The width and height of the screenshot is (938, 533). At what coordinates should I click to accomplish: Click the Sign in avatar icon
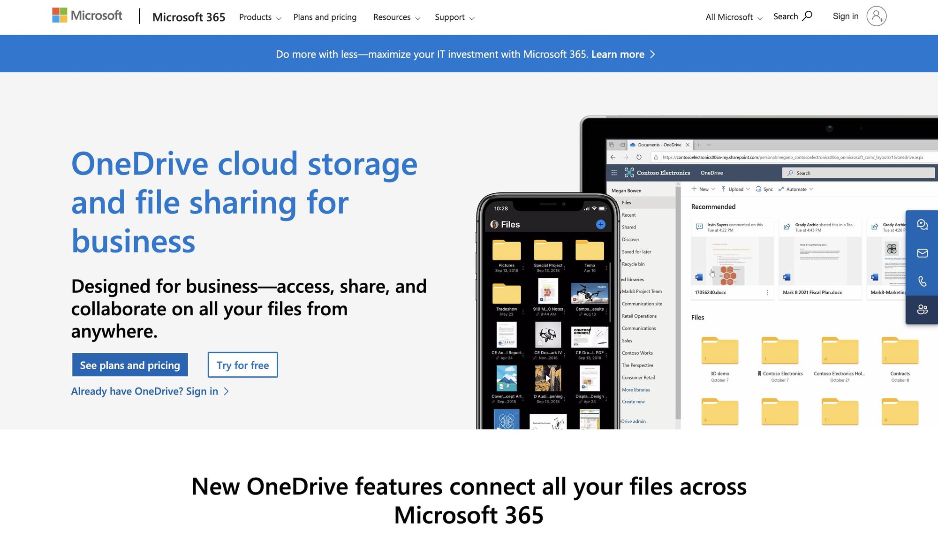point(877,16)
